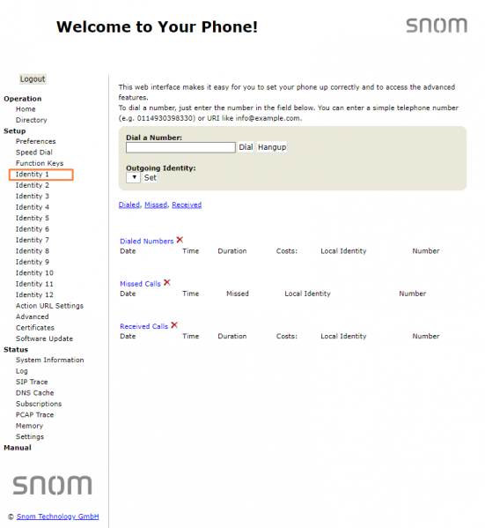Screen dimensions: 485x528
Task: Open SIP Trace under Status
Action: (x=32, y=382)
